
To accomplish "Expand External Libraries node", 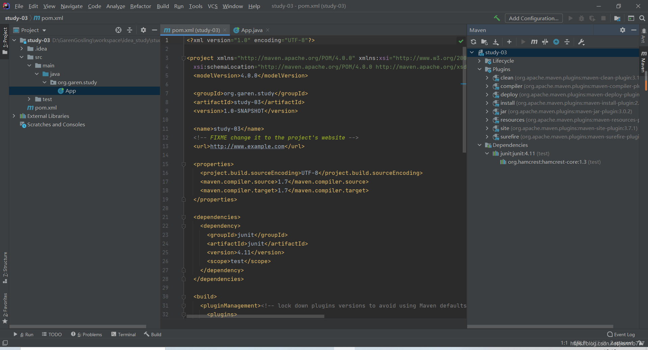I will point(14,116).
